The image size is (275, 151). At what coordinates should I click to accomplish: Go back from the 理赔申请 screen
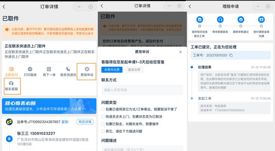click(190, 6)
